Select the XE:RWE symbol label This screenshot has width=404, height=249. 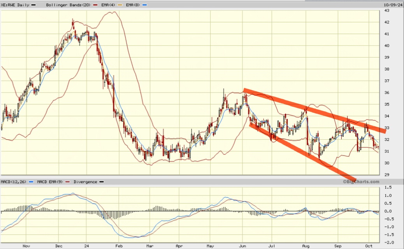[8, 5]
